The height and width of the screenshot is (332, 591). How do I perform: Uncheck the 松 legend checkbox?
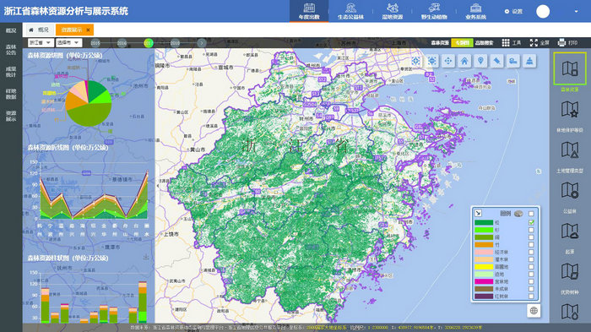click(531, 222)
